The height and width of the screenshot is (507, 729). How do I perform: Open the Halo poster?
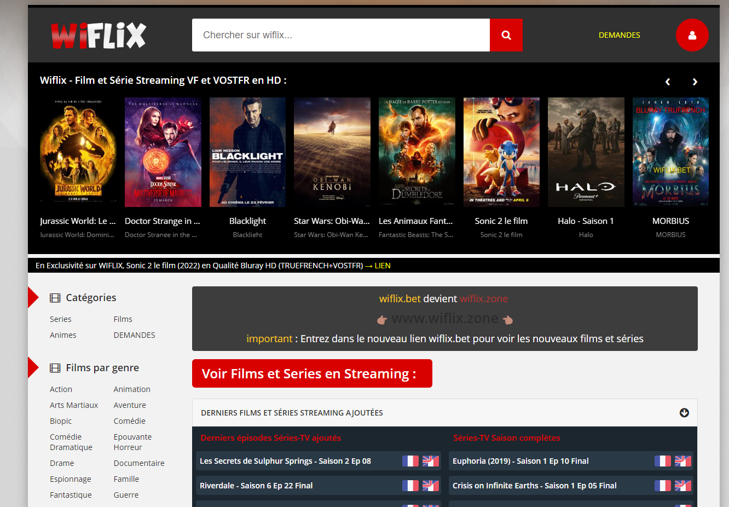click(586, 152)
